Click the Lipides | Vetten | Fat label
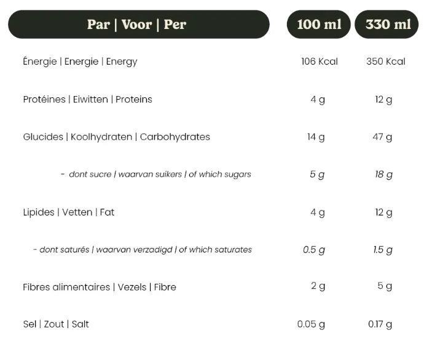Image resolution: width=424 pixels, height=346 pixels. (x=68, y=212)
